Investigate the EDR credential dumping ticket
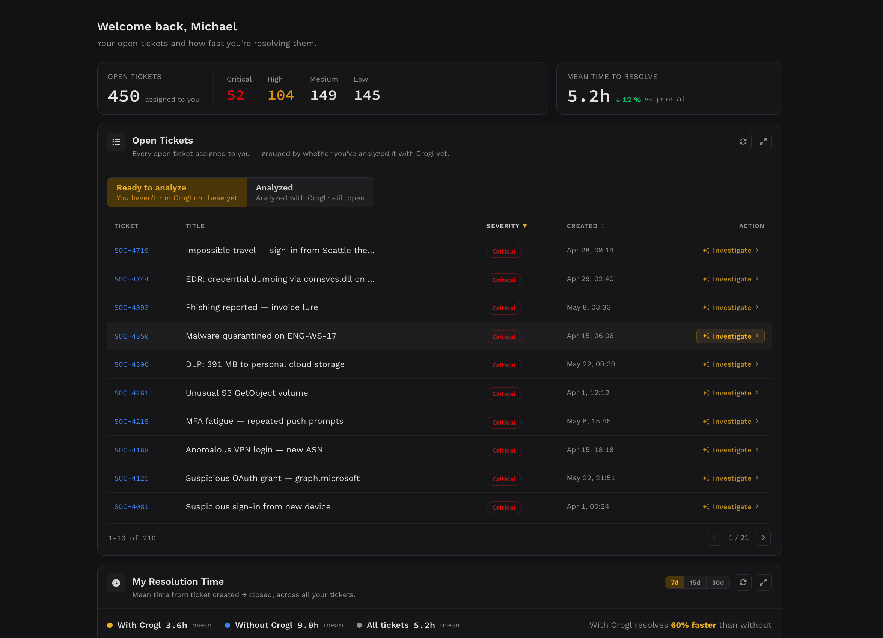 pos(730,279)
